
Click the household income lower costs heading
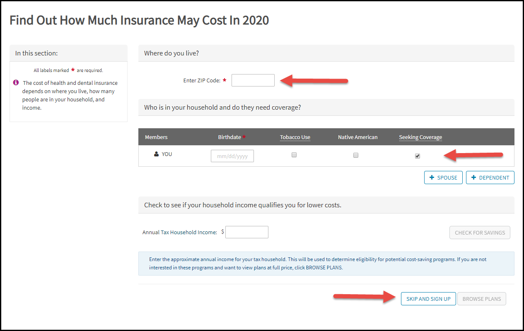pyautogui.click(x=243, y=205)
